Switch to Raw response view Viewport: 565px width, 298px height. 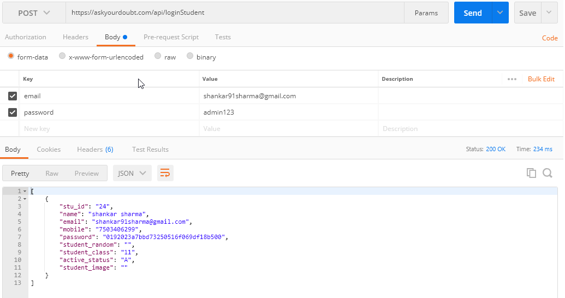52,174
